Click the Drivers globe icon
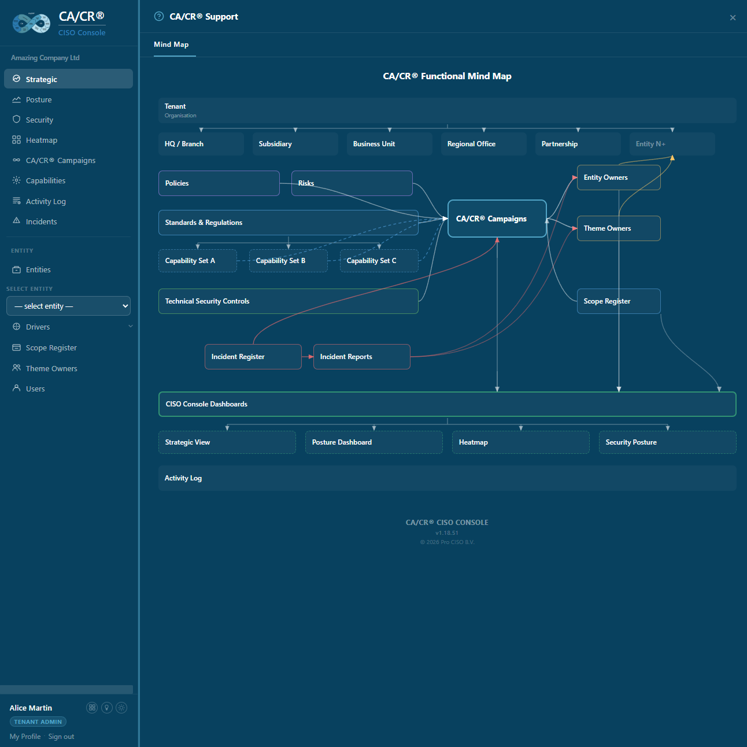Viewport: 747px width, 747px height. pos(16,327)
